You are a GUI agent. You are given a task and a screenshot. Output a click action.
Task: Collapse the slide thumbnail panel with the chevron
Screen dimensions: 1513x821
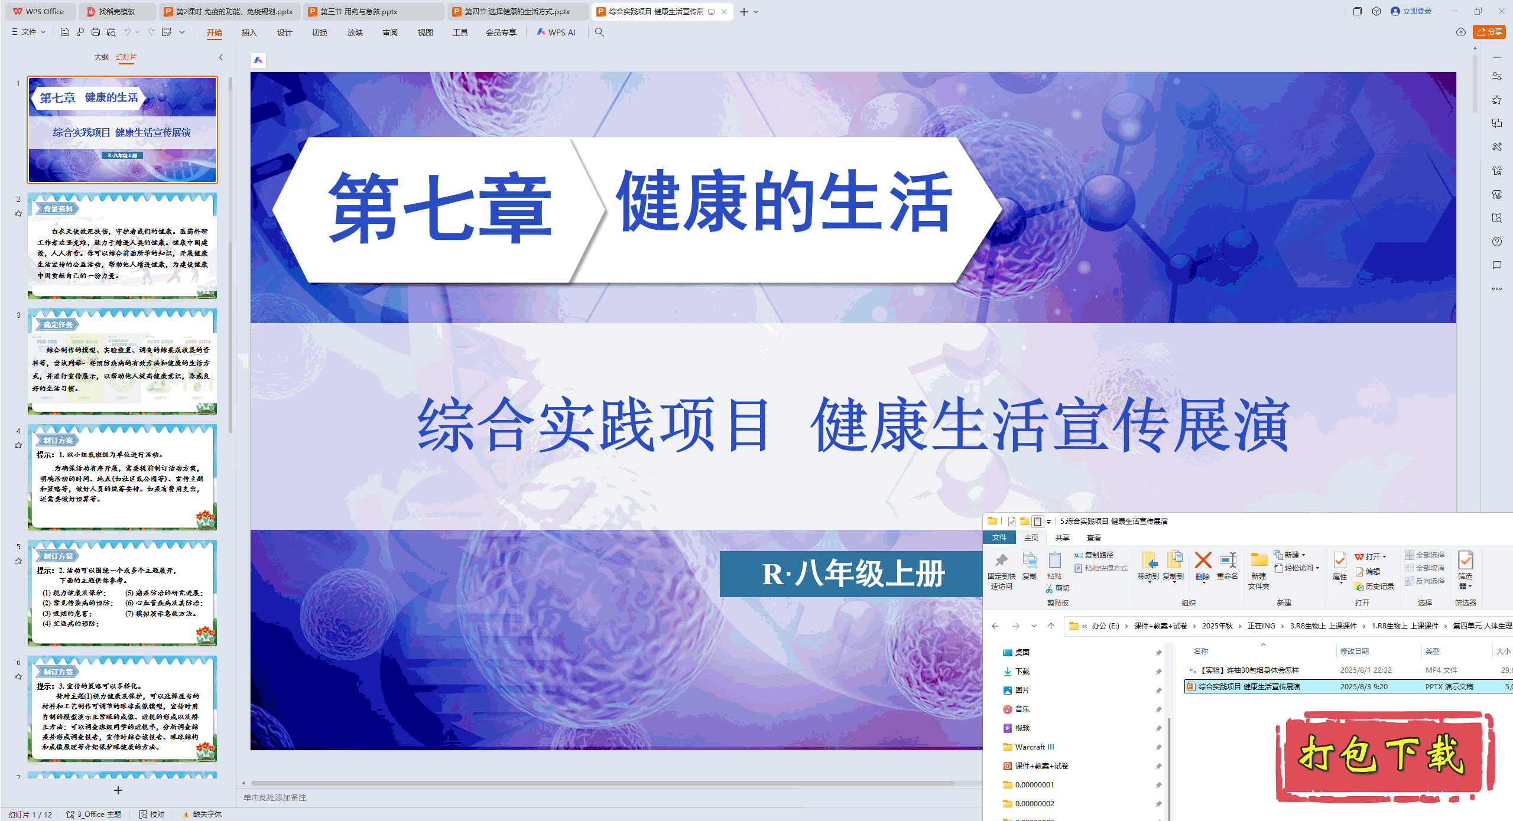coord(221,57)
